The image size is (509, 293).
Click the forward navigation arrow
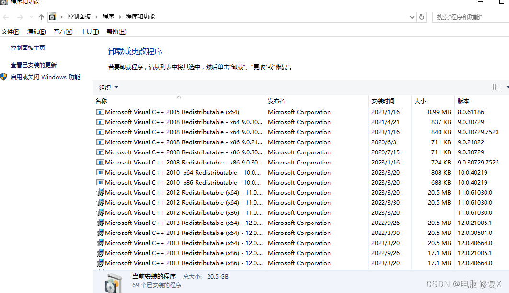click(20, 17)
